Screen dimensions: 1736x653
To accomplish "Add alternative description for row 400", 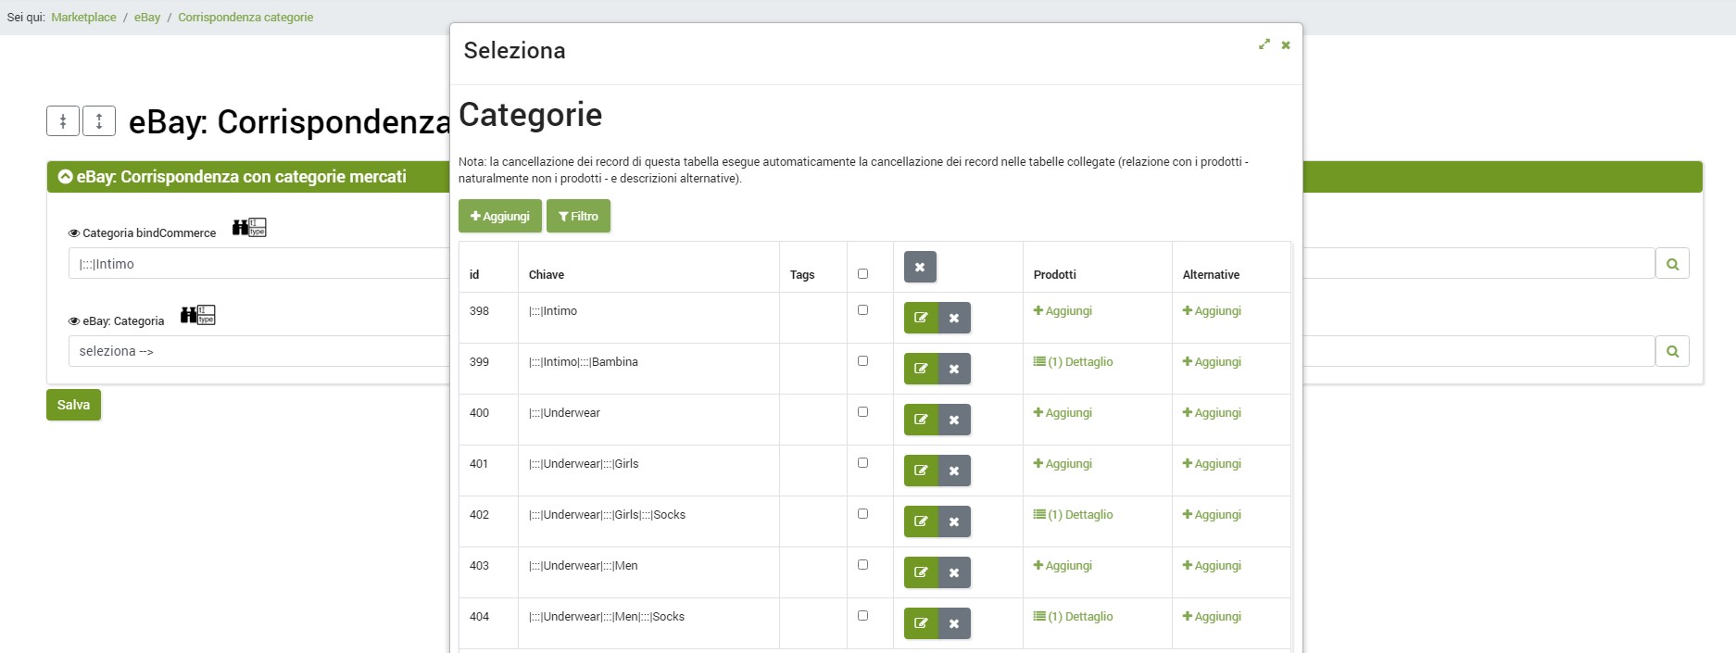I will pyautogui.click(x=1212, y=413).
